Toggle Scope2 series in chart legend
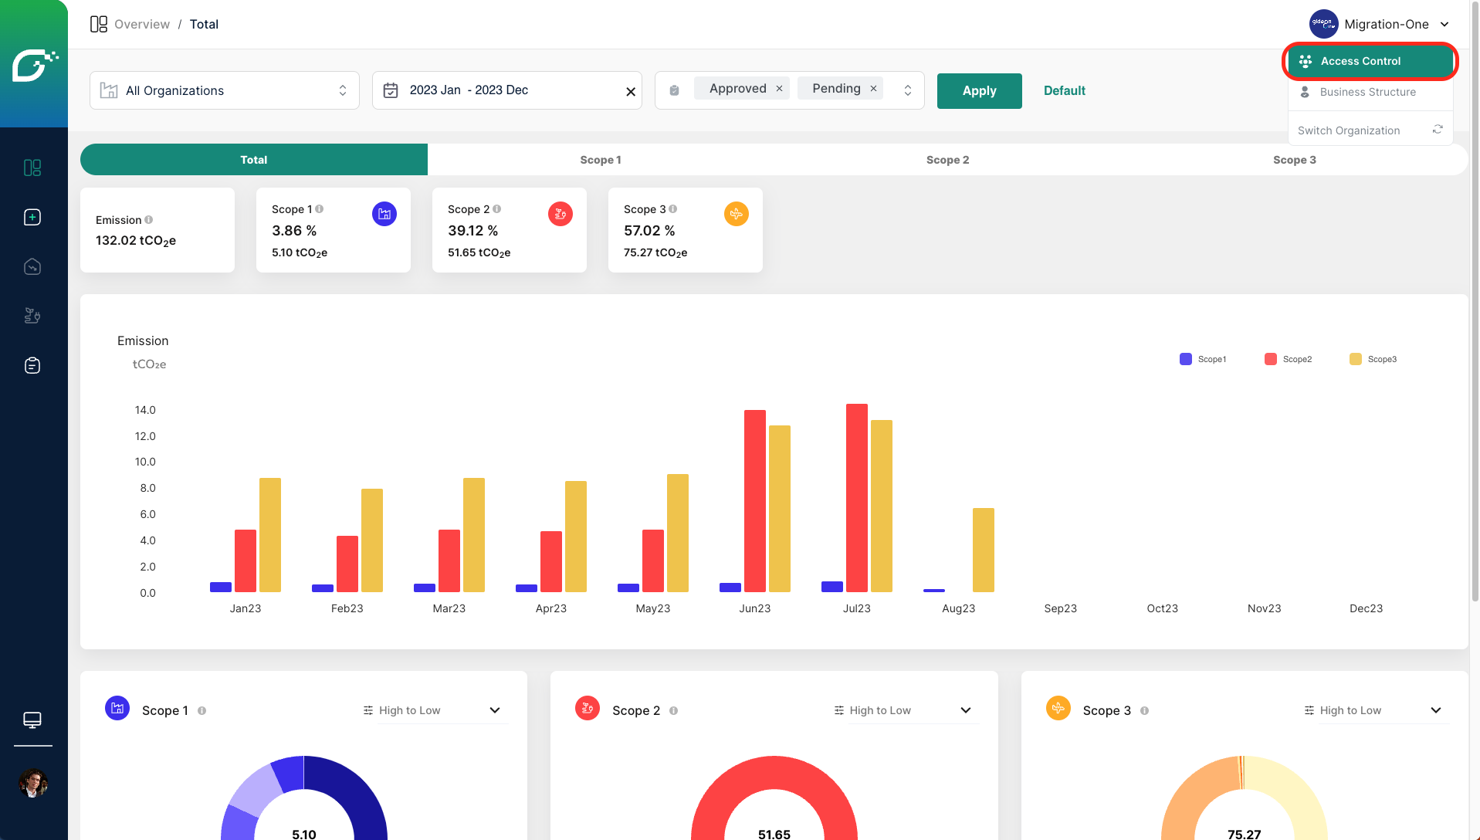This screenshot has height=840, width=1480. pyautogui.click(x=1288, y=359)
